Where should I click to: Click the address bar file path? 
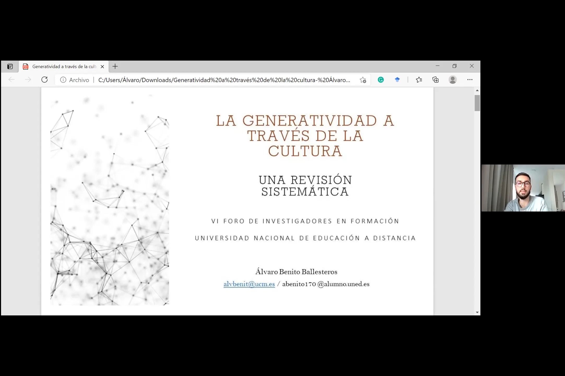click(x=224, y=80)
